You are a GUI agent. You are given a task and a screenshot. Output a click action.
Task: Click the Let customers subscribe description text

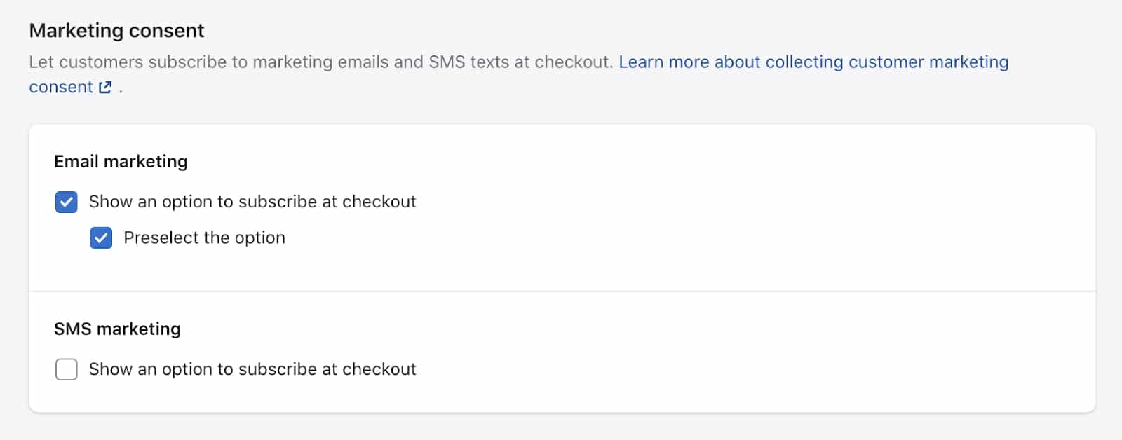pyautogui.click(x=321, y=62)
